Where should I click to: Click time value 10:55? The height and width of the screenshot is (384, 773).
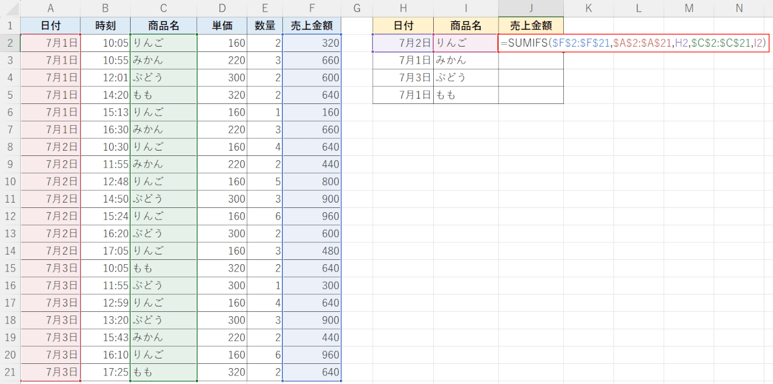tap(106, 60)
